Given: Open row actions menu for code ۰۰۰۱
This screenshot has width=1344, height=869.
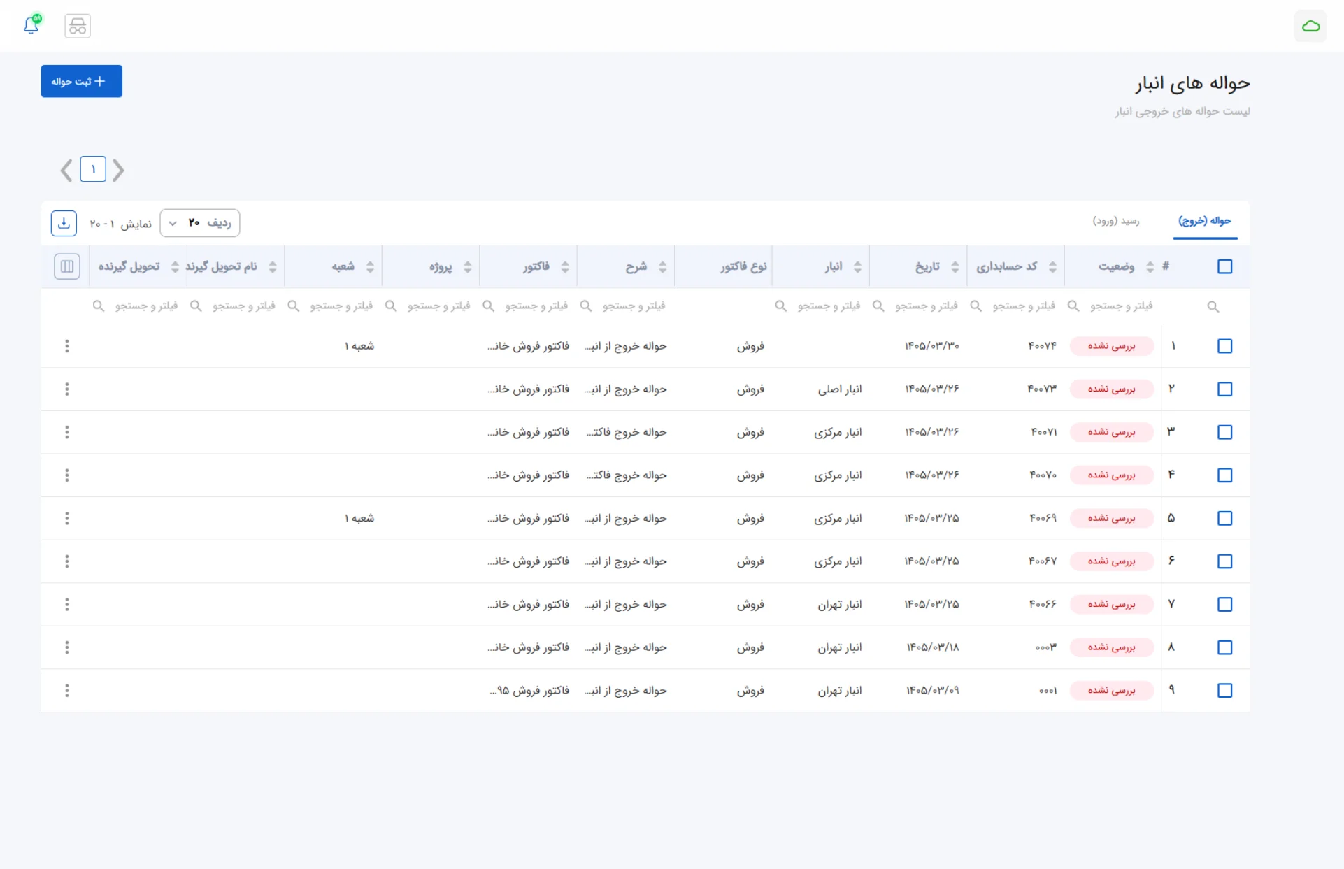Looking at the screenshot, I should pyautogui.click(x=67, y=691).
